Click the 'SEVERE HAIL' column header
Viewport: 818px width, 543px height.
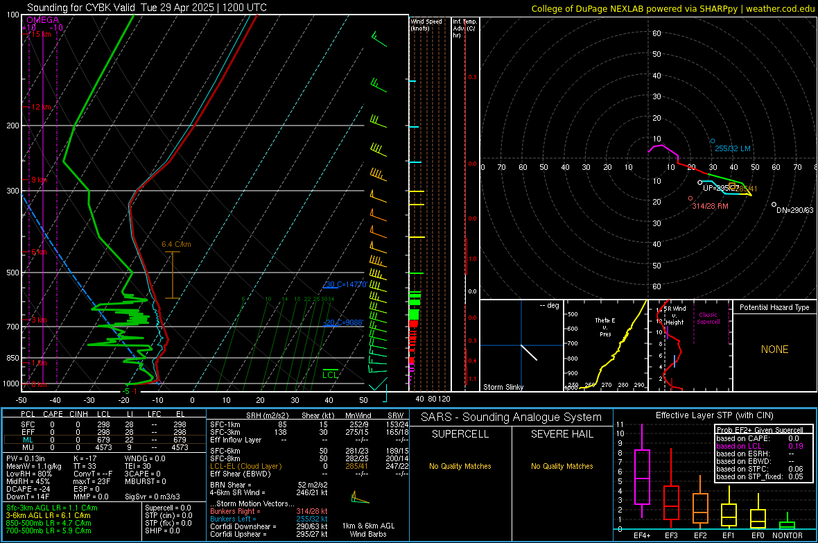tap(562, 434)
